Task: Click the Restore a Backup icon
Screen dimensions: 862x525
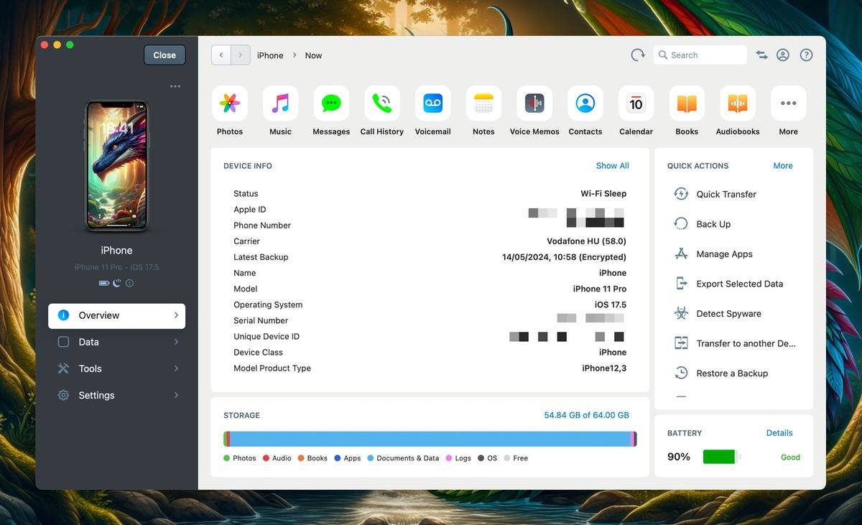Action: (x=681, y=373)
